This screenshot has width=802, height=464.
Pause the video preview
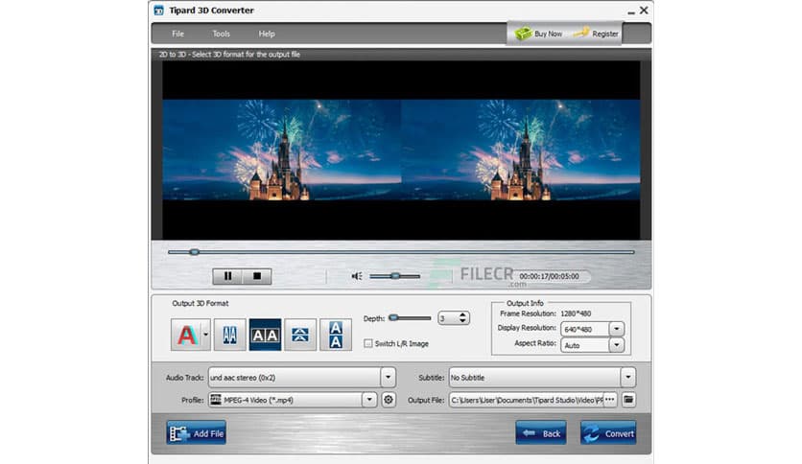coord(227,276)
